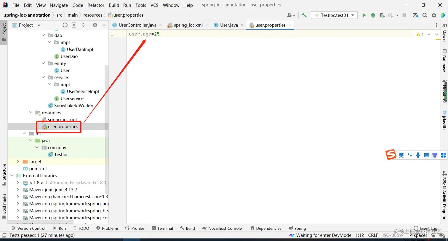
Task: Open Structure tool window
Action: pyautogui.click(x=4, y=175)
